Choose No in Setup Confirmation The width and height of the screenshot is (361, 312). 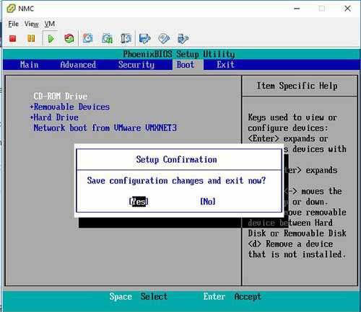coord(208,202)
